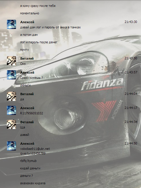Viewport: 141px width, 188px height.
Task: Select message 'rblfq ltymub'
Action: [28, 161]
